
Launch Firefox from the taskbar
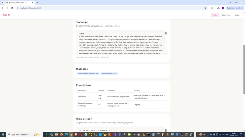(61, 135)
